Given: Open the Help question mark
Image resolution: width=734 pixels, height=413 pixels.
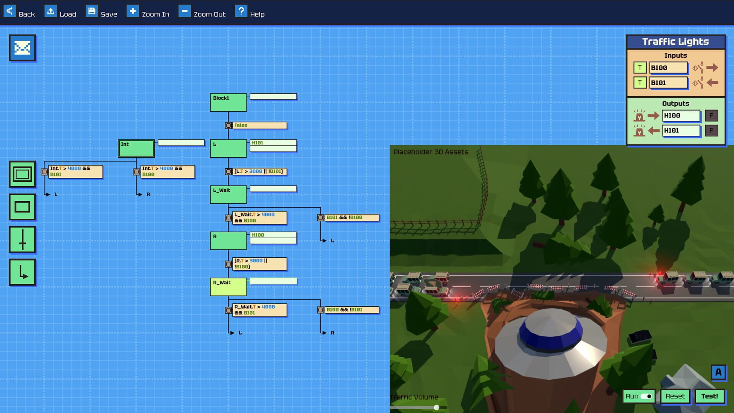Looking at the screenshot, I should [x=241, y=11].
